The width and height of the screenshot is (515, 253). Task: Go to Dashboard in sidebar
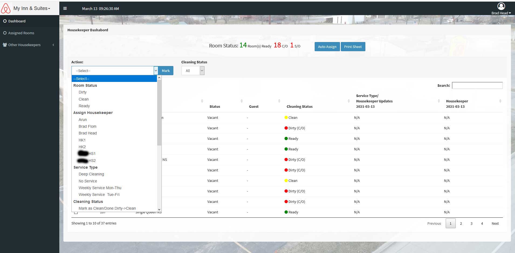click(30, 21)
